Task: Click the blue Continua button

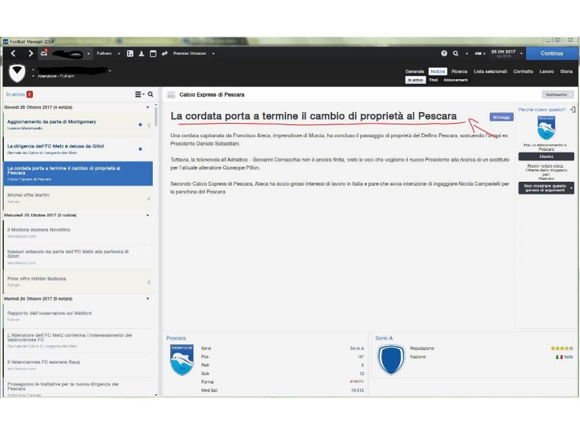Action: coord(552,54)
